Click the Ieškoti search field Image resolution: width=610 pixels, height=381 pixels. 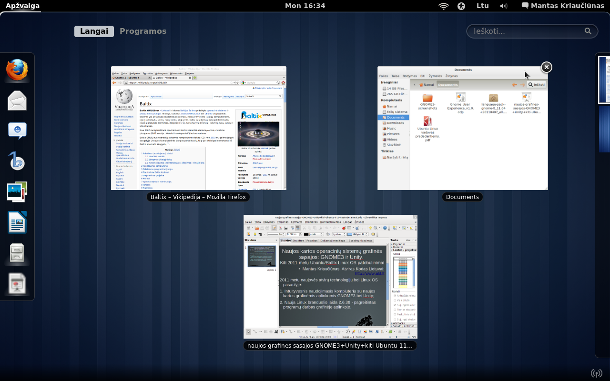tap(527, 31)
